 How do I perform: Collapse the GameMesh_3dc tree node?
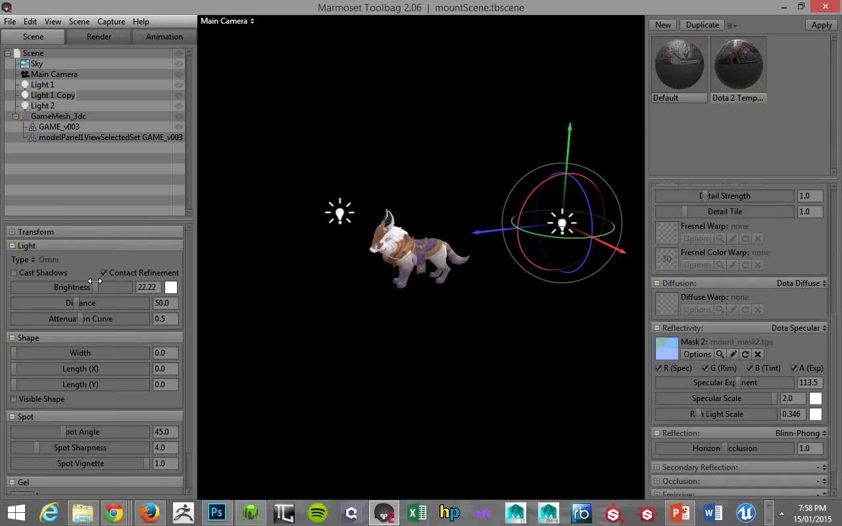(x=15, y=116)
